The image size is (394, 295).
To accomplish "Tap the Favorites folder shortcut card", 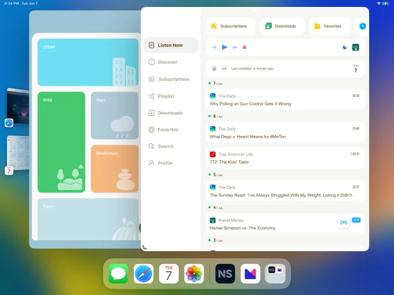I will pyautogui.click(x=330, y=26).
